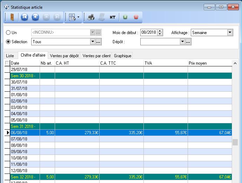
Task: Go to the previous record
Action: coord(35,17)
